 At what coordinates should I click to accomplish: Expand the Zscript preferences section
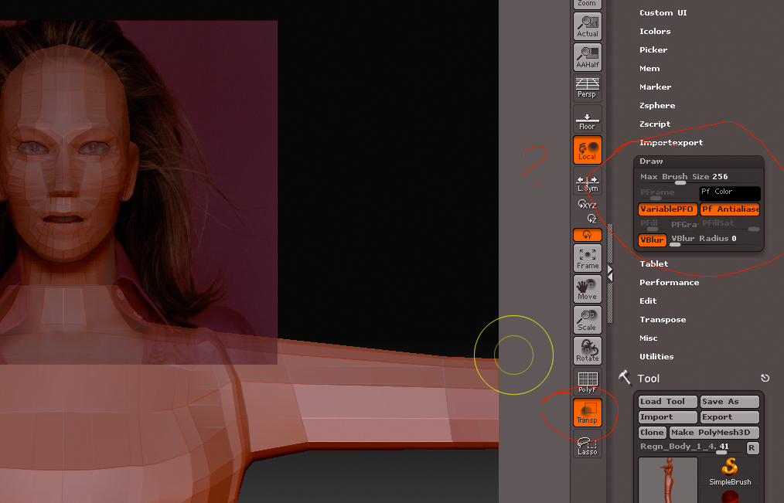(x=655, y=124)
